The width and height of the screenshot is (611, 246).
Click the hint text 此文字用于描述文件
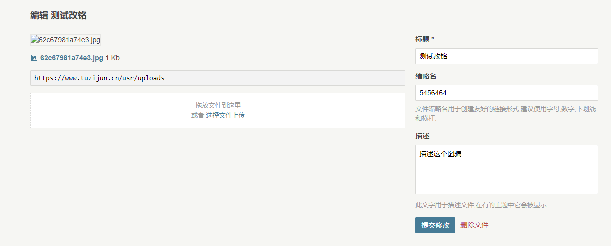[482, 205]
